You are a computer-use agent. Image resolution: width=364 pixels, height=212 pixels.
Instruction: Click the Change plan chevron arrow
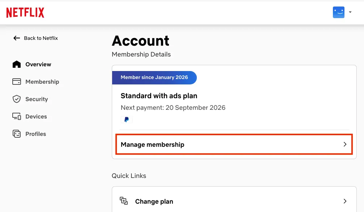click(345, 201)
